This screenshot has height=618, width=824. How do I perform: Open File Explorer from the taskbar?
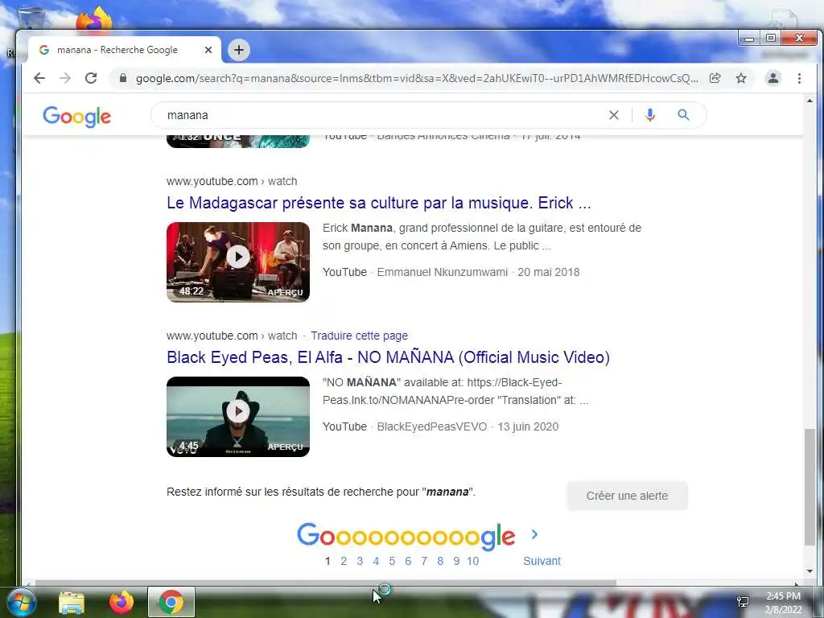click(x=72, y=602)
